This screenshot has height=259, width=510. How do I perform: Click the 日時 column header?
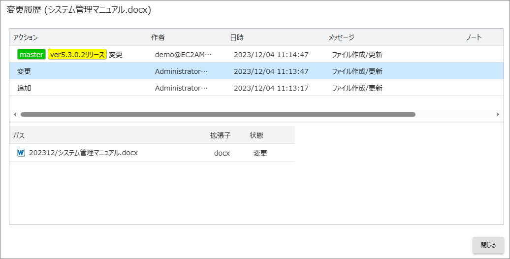coord(236,37)
